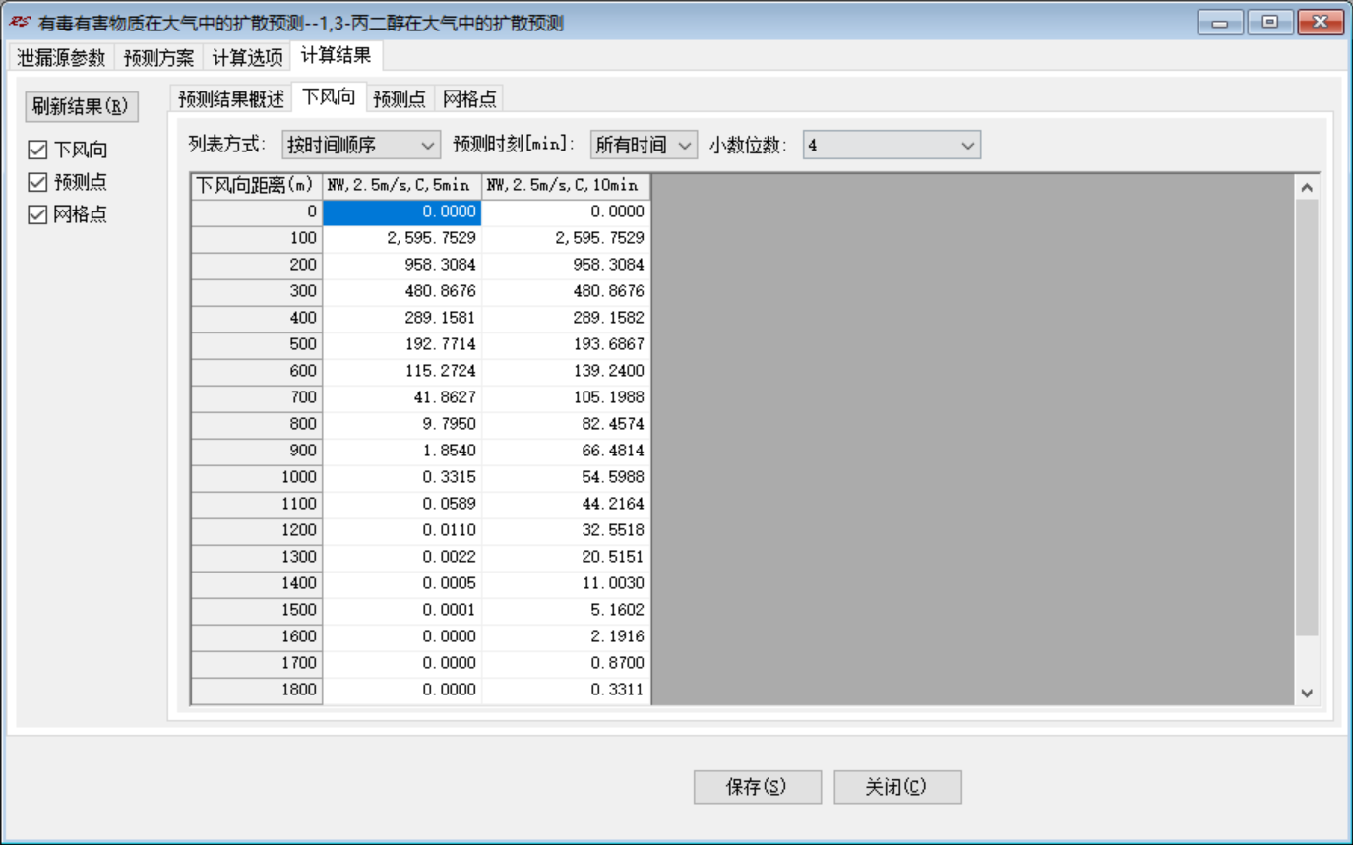Select cell 41.8627

pyautogui.click(x=402, y=397)
